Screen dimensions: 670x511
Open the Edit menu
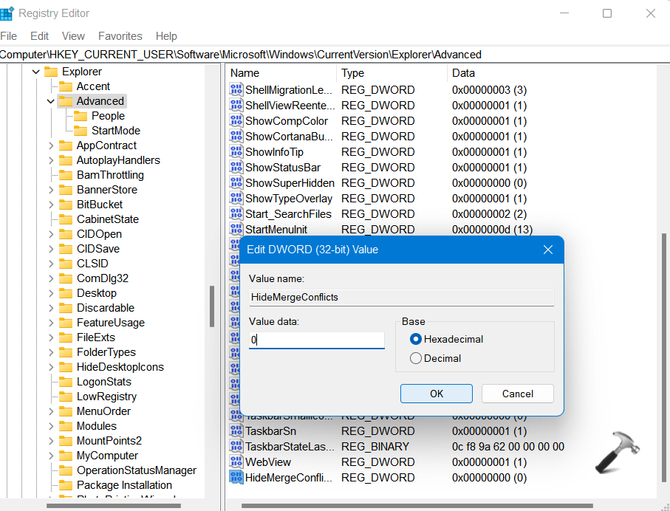[x=39, y=36]
